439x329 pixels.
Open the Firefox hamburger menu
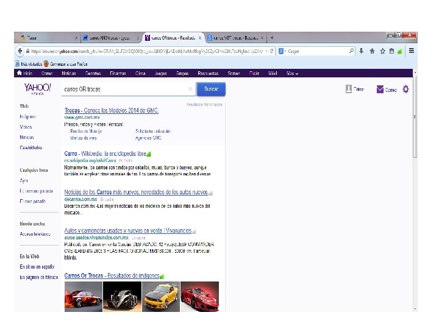[x=412, y=51]
